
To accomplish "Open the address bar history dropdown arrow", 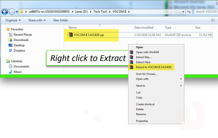I will [183, 12].
